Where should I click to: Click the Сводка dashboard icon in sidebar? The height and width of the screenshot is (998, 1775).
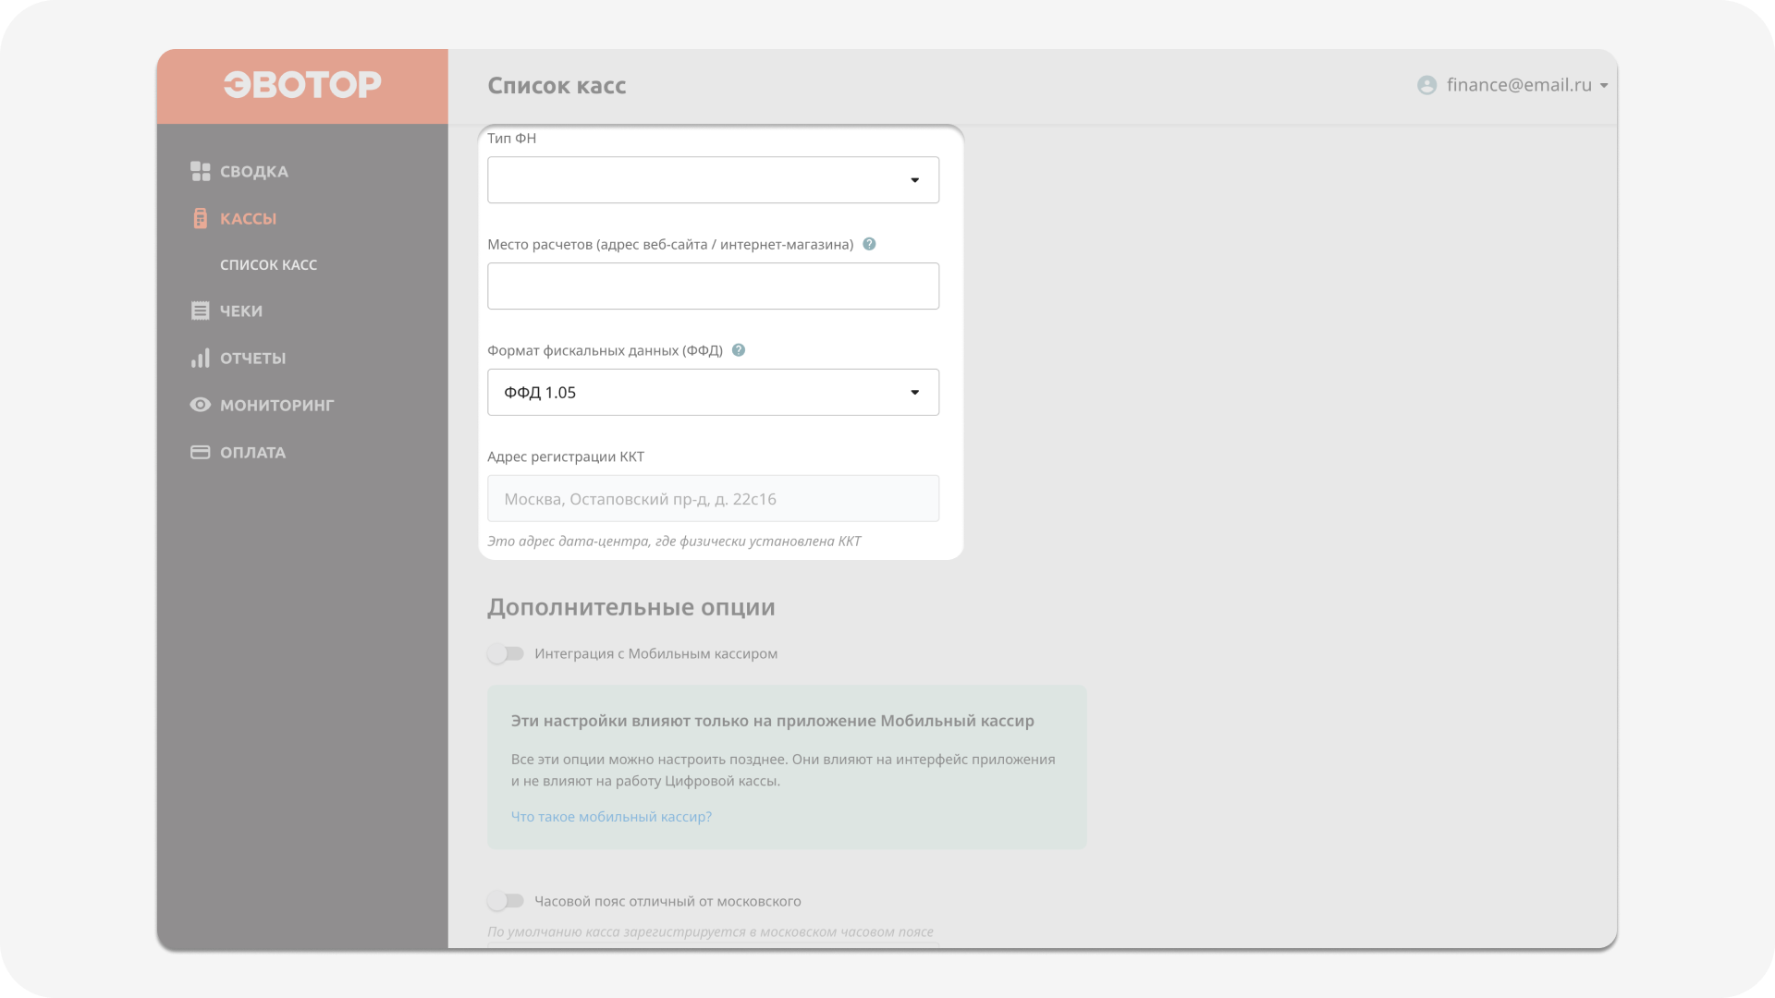[200, 171]
